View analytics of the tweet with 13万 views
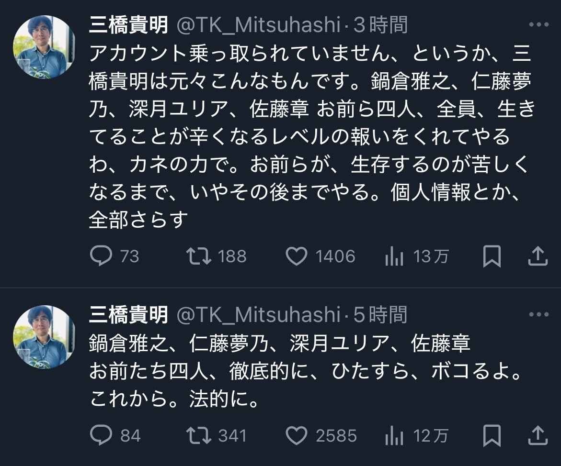 394,257
